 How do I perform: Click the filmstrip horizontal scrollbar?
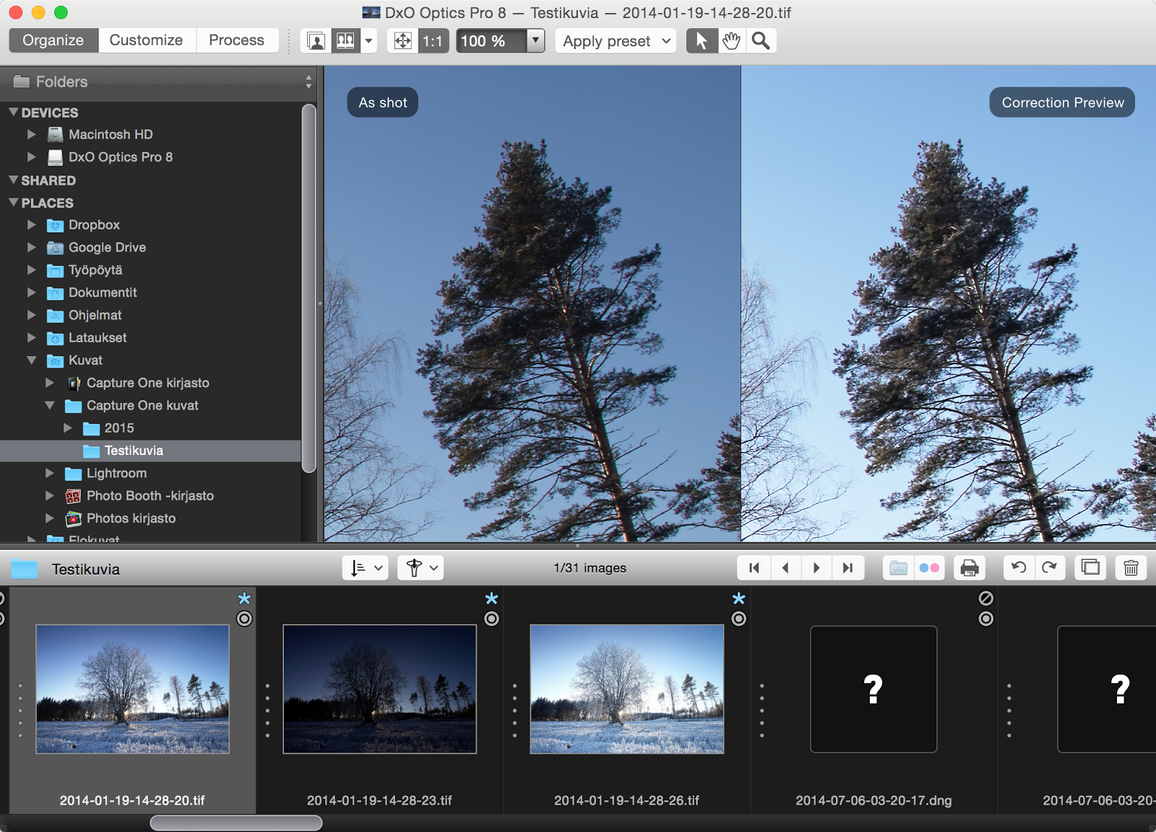coord(236,823)
